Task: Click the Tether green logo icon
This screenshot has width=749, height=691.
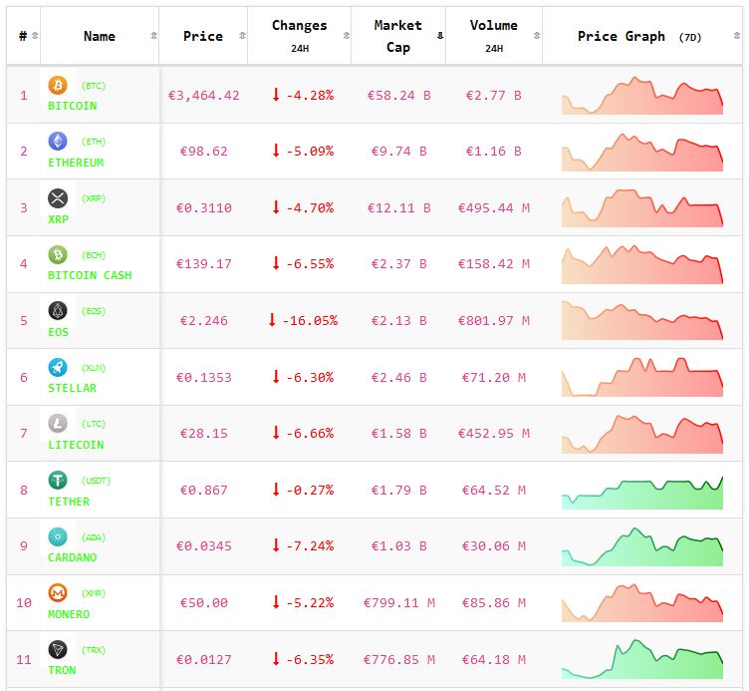Action: pos(58,481)
